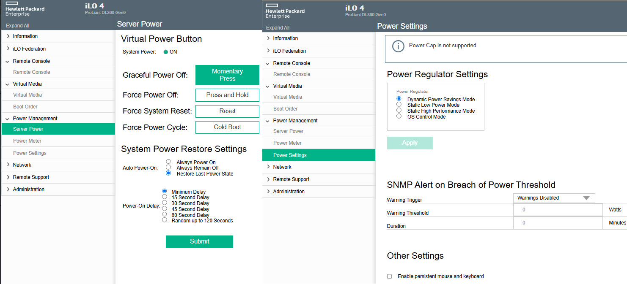Click the Reset button
627x284 pixels.
(x=227, y=111)
